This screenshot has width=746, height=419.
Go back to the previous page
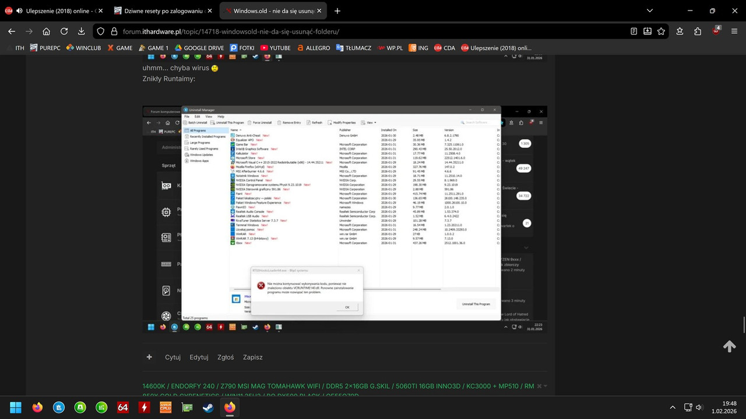[11, 31]
